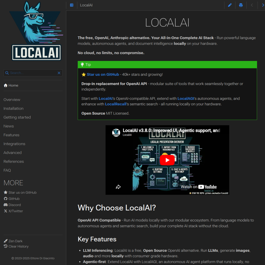This screenshot has width=265, height=265.
Task: Open the Integrations section
Action: 14,144
